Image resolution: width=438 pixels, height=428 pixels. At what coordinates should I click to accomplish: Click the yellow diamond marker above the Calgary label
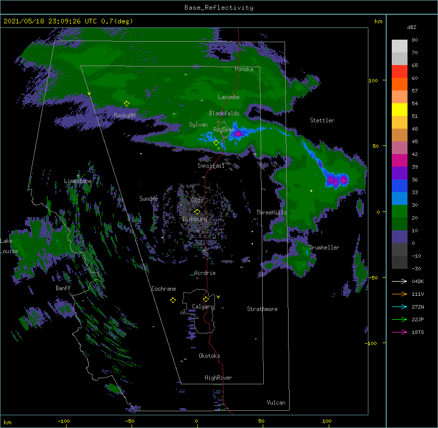click(x=206, y=299)
